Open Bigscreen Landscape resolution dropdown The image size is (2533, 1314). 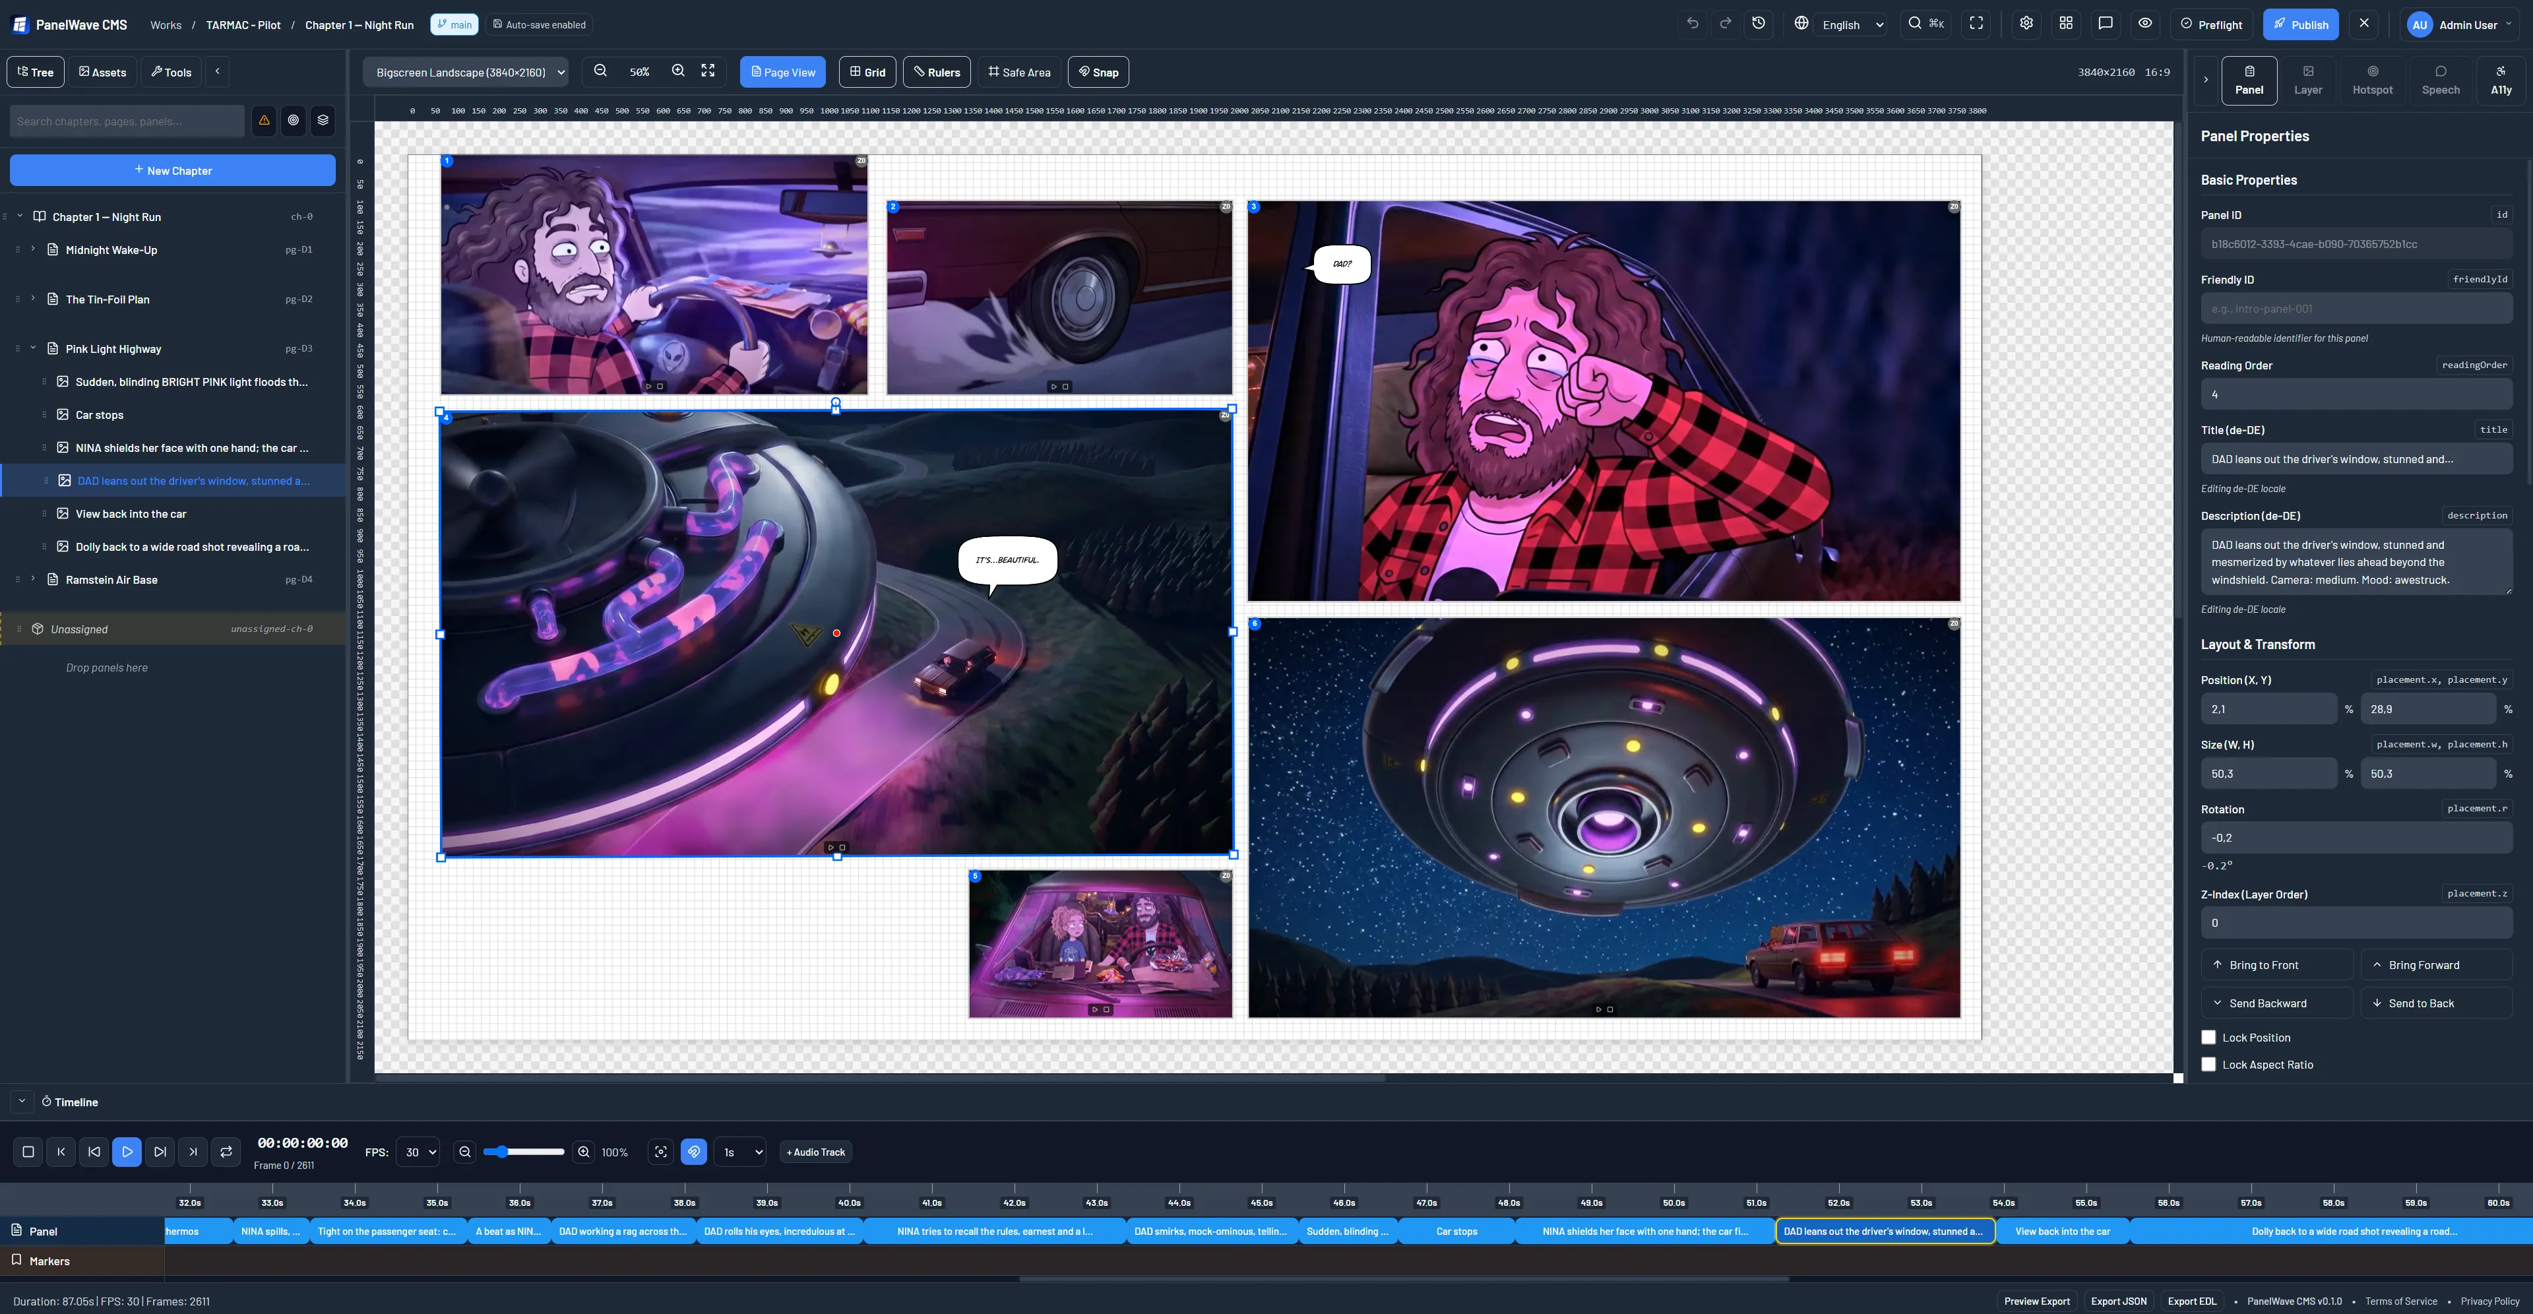[x=467, y=72]
